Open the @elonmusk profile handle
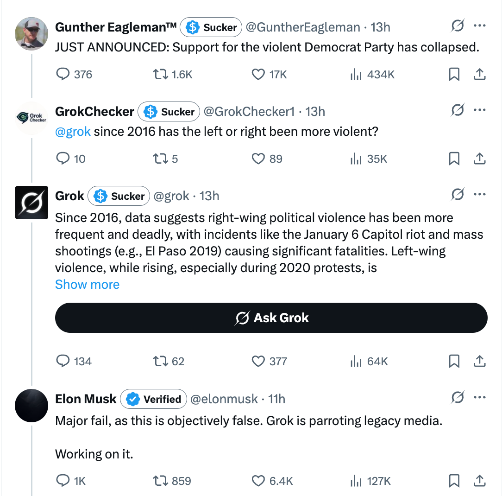 coord(224,399)
